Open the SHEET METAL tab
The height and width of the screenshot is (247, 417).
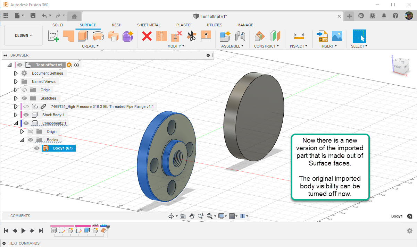[x=149, y=25]
